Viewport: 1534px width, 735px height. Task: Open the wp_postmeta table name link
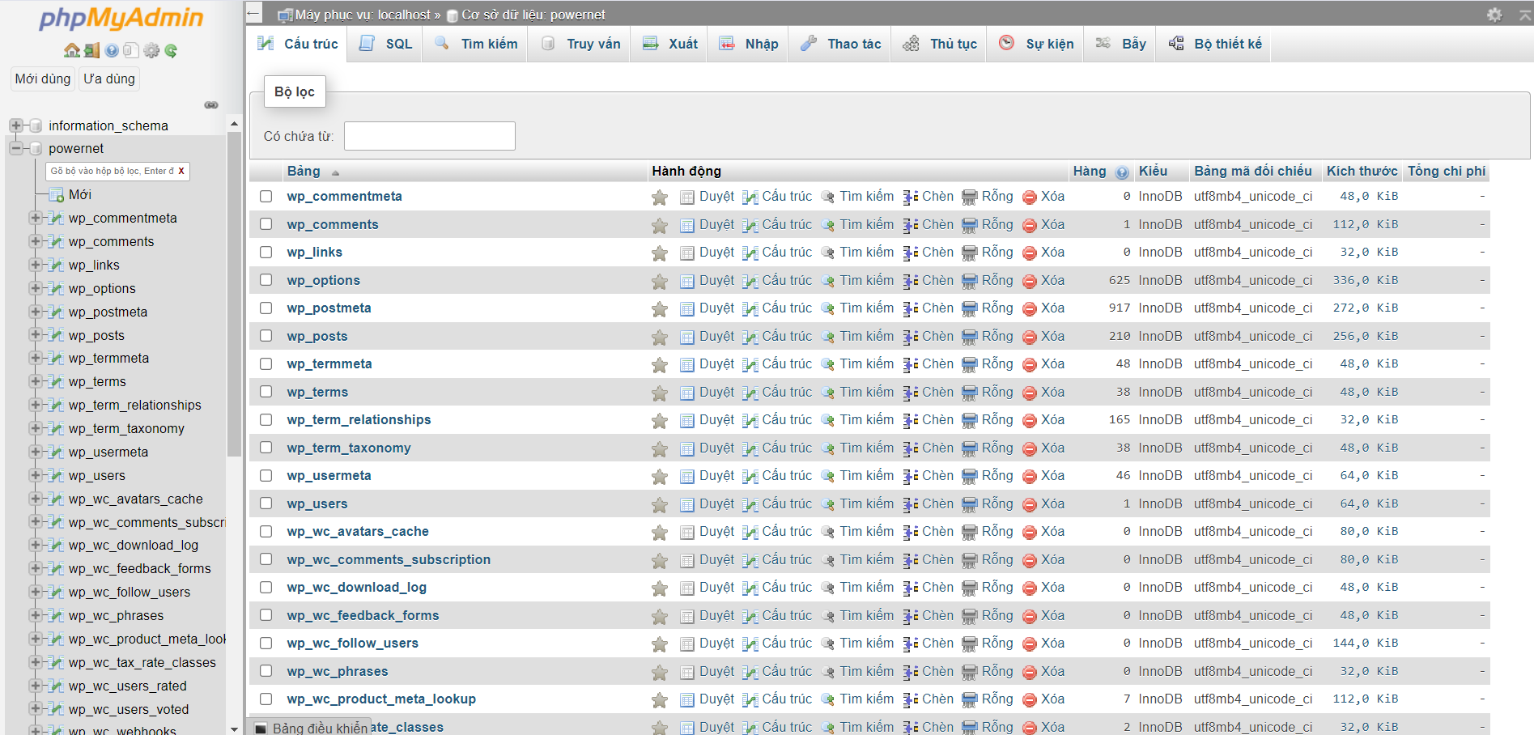[329, 308]
